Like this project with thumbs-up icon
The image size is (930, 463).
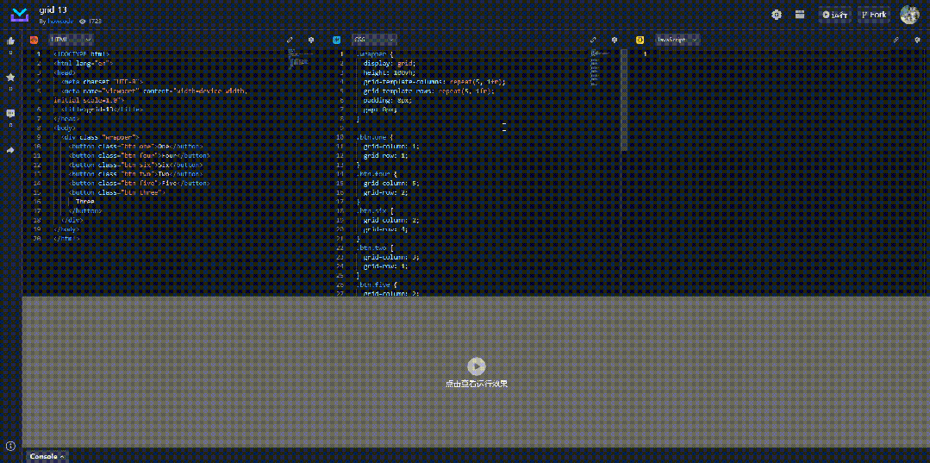(10, 41)
